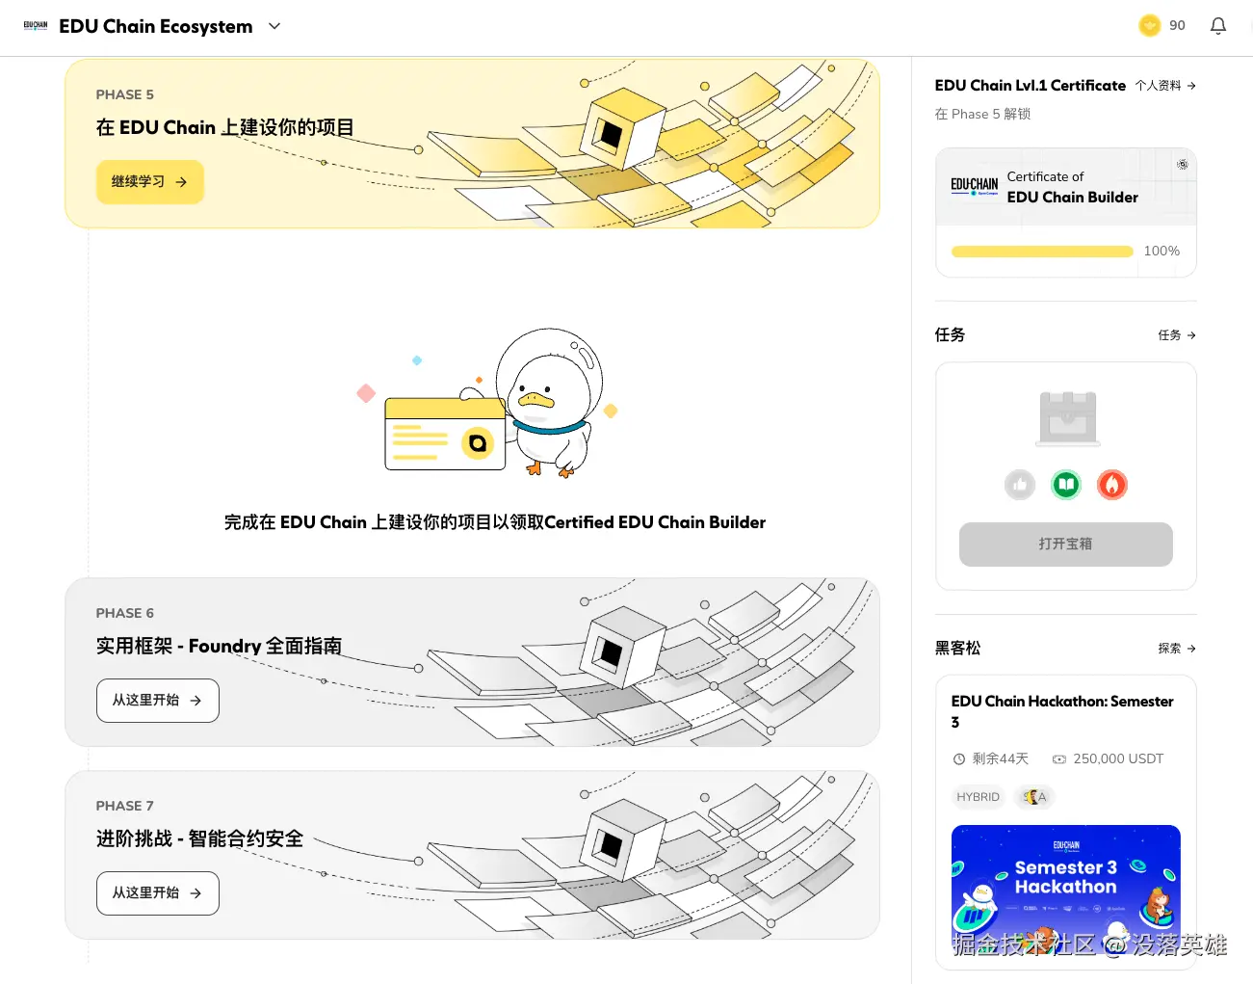Click 从这里开始 under Phase 6 Foundry

coord(158,701)
